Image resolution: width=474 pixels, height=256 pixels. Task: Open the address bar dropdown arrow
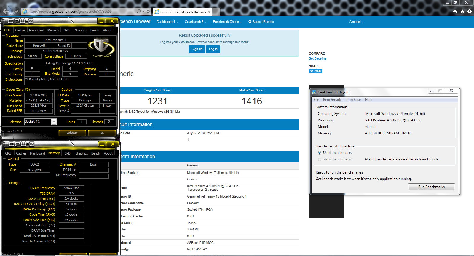(143, 12)
